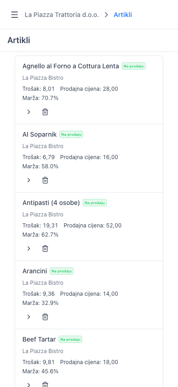Open the Antipasti (4 osobe) title
Screen dimensions: 178x387
coord(51,203)
